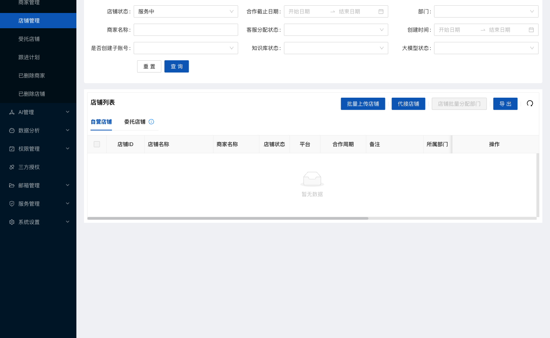The height and width of the screenshot is (338, 550).
Task: Click the 三方授权 link icon
Action: coord(12,167)
